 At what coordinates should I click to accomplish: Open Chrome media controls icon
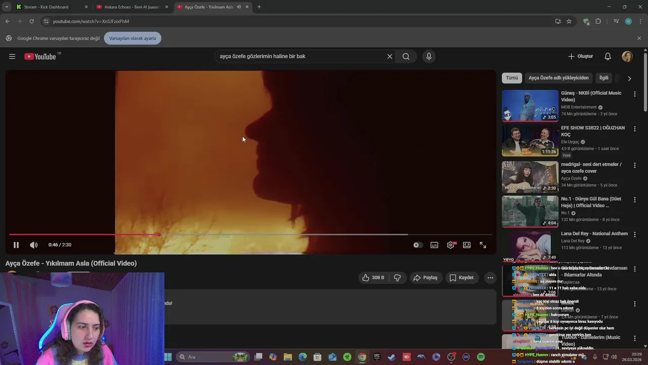(616, 21)
